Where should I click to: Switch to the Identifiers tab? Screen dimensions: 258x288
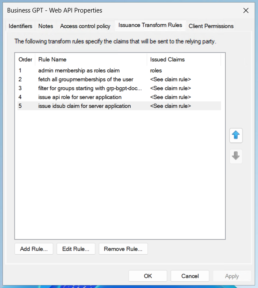pos(20,26)
